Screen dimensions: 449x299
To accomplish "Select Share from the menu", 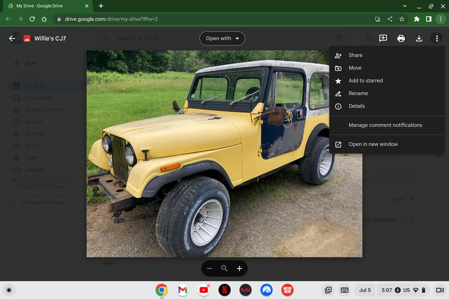I will point(355,55).
